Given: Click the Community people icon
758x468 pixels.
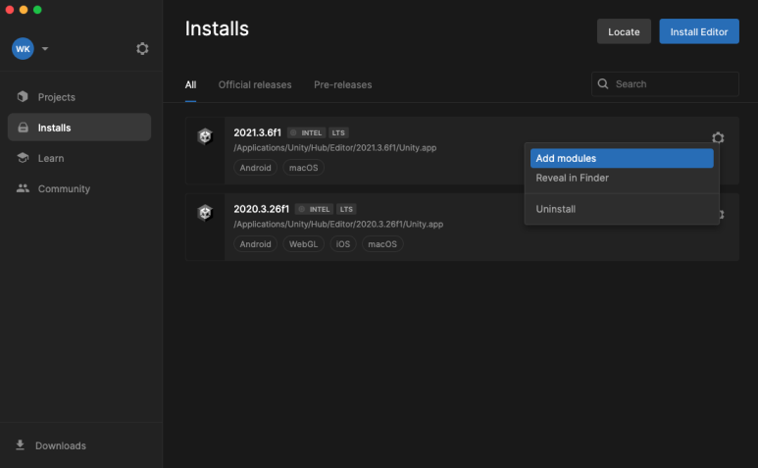Looking at the screenshot, I should [23, 188].
